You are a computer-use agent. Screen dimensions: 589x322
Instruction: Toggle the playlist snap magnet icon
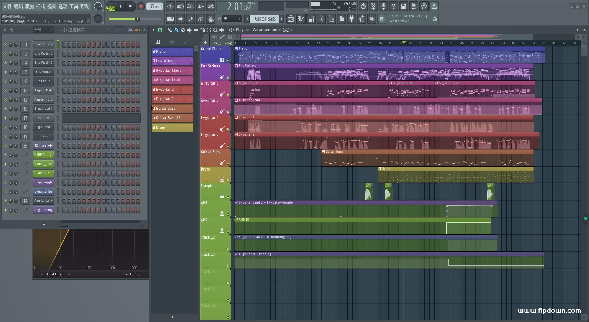[x=160, y=30]
